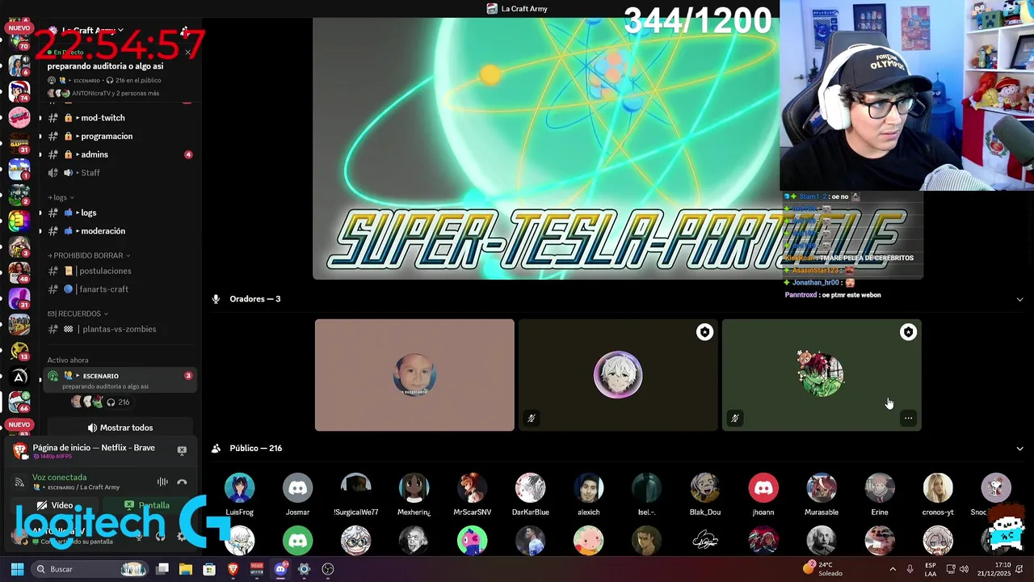
Task: Open the fanarts-craft channel
Action: pyautogui.click(x=118, y=289)
